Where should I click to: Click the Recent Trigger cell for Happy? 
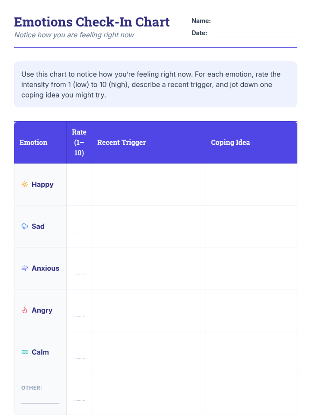[149, 184]
